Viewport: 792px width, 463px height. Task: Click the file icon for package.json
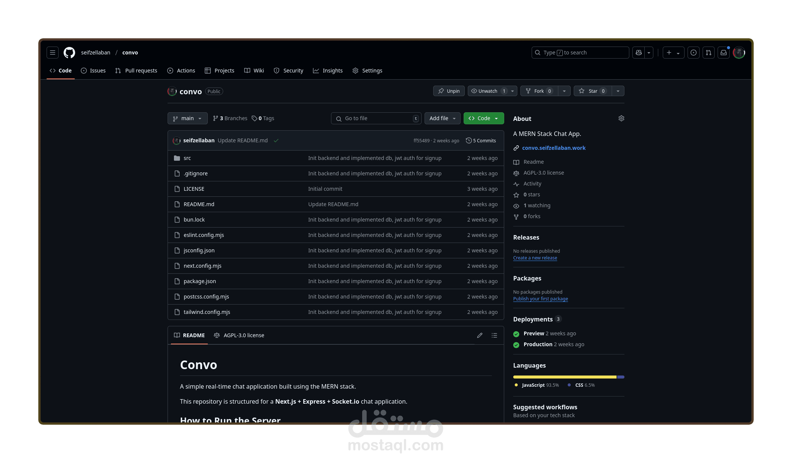click(x=177, y=281)
